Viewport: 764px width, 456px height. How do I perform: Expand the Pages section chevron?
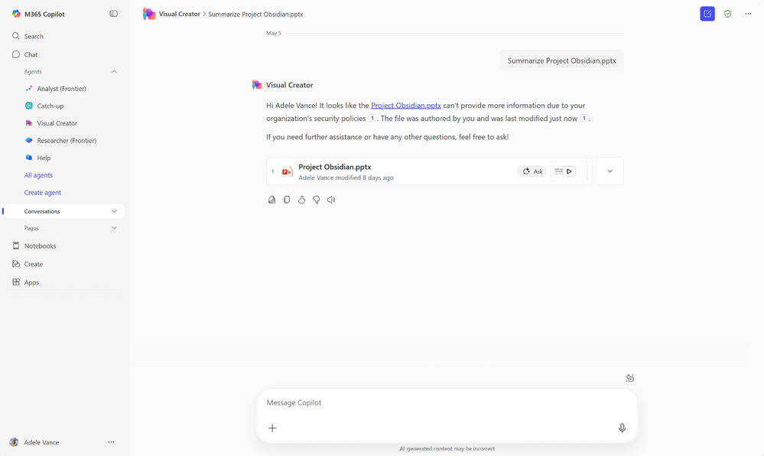point(114,228)
